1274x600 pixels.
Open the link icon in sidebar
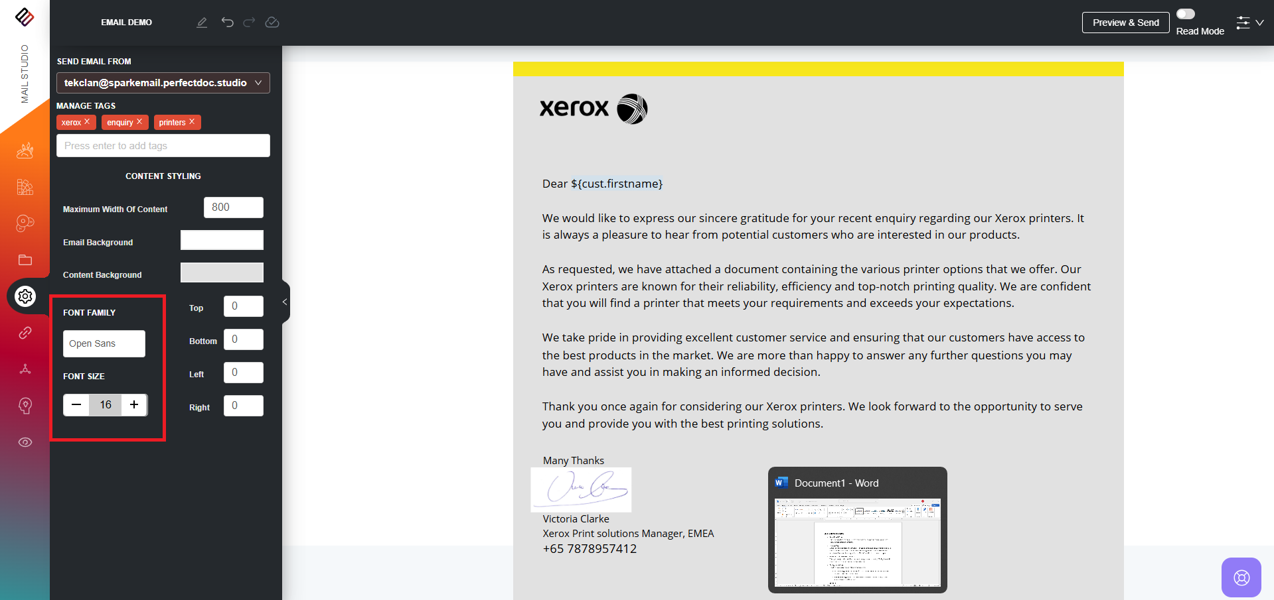pos(25,333)
